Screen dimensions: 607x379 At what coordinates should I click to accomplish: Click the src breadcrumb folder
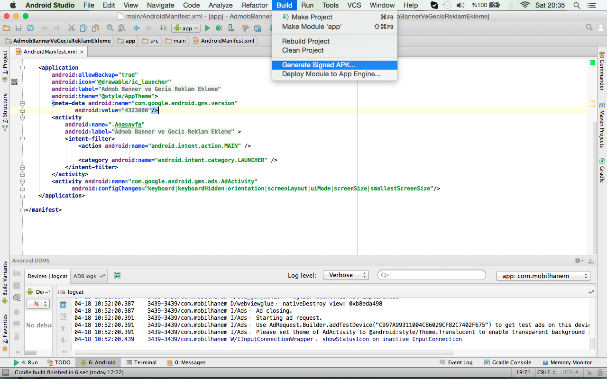pyautogui.click(x=150, y=41)
